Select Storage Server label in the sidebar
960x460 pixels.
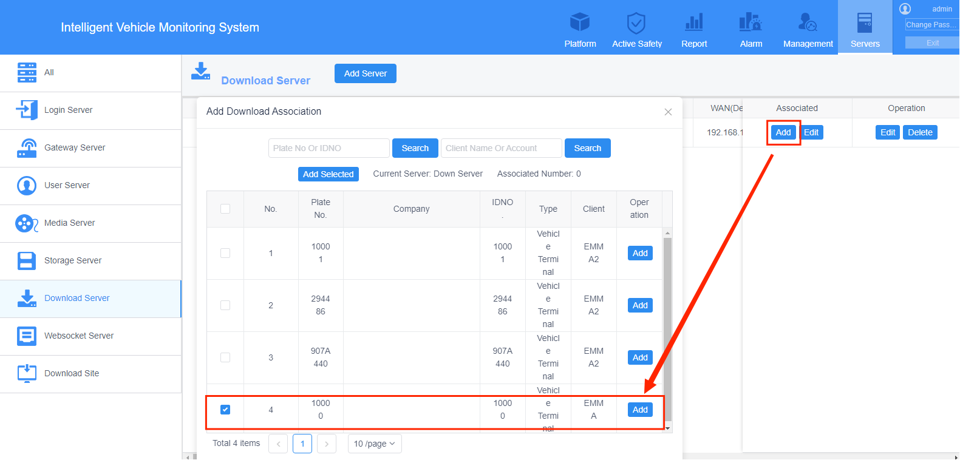(73, 260)
